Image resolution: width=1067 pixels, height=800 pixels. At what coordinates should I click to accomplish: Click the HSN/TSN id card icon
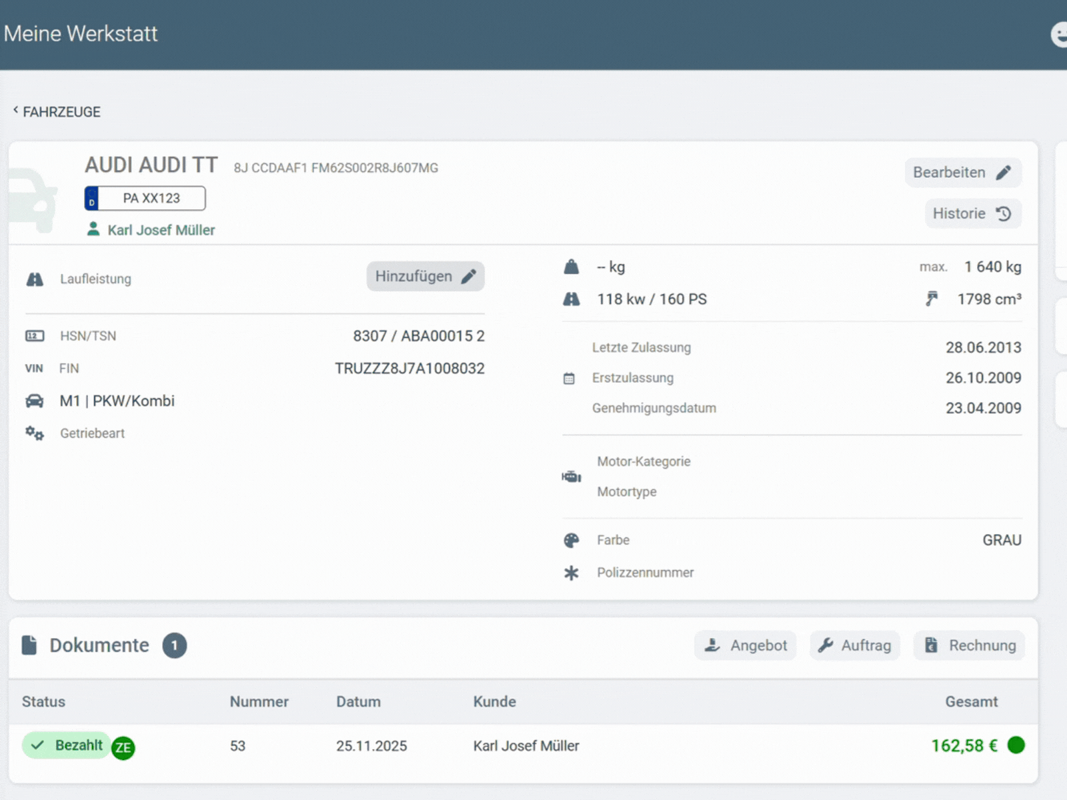coord(35,336)
